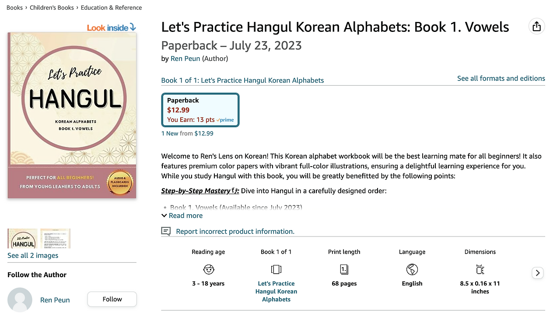560x317 pixels.
Task: Click Report incorrect product information link
Action: (x=235, y=231)
